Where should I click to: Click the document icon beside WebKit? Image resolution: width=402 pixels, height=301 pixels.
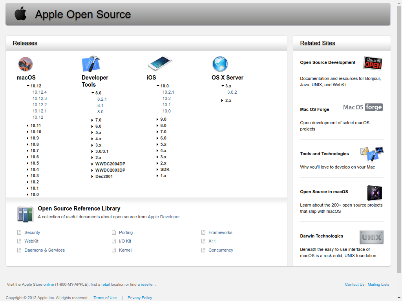(19, 241)
